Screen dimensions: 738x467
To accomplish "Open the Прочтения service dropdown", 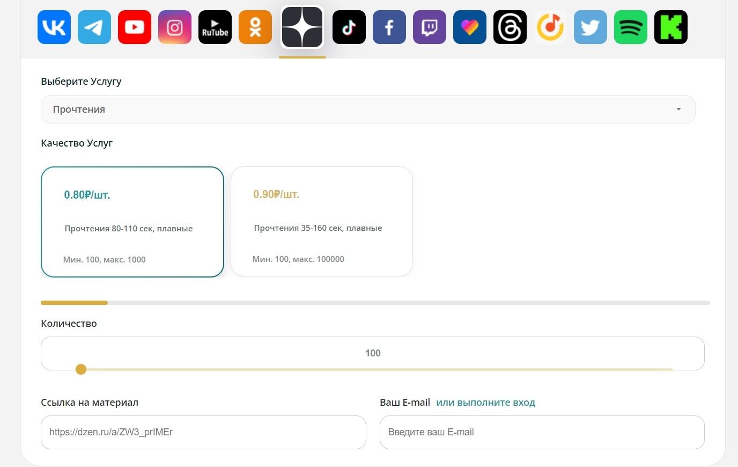I will (368, 110).
